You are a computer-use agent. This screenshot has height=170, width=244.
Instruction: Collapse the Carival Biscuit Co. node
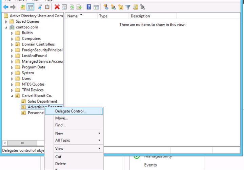[12, 96]
